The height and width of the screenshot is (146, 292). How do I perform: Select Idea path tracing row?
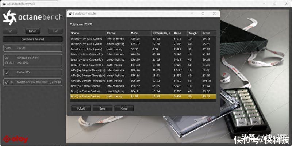143,65
